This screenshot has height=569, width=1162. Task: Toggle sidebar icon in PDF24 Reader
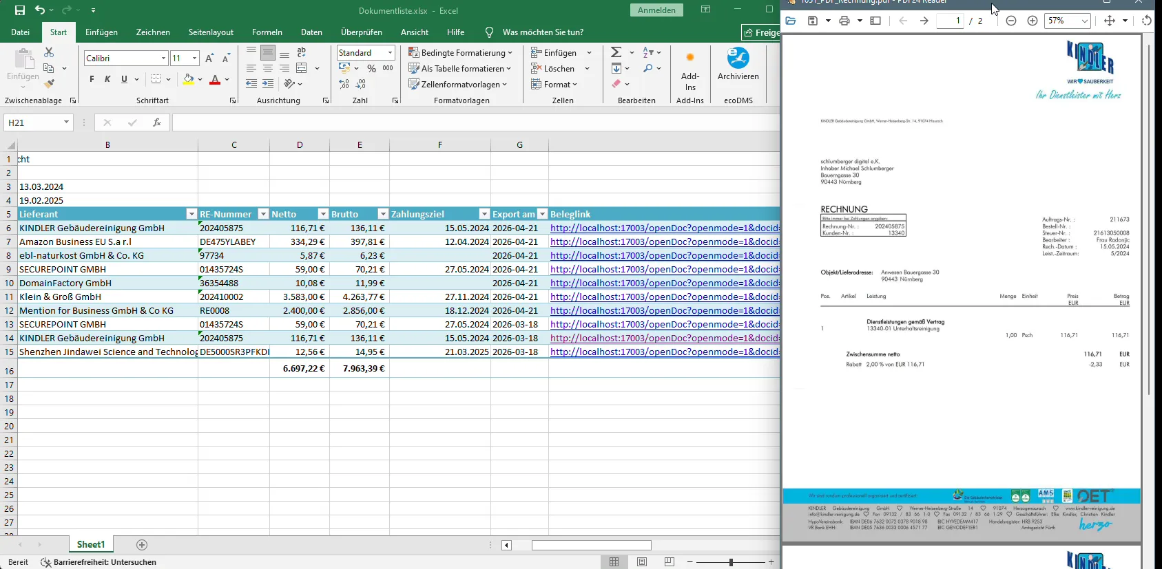click(875, 21)
